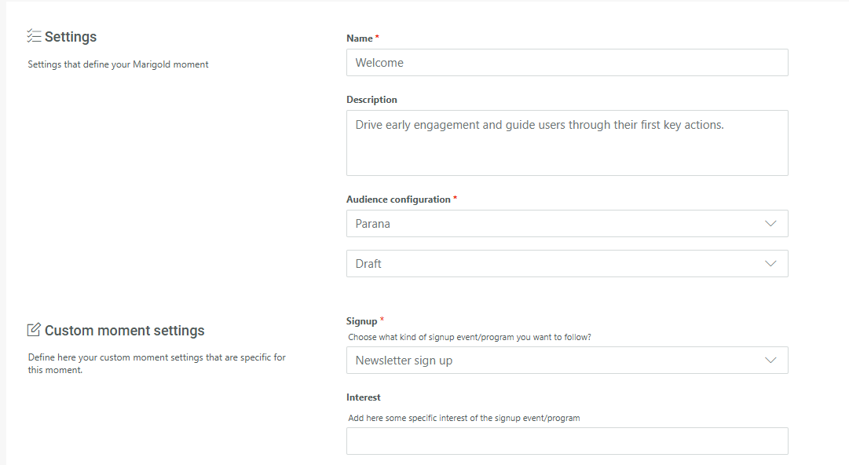Click the chevron arrow on Draft dropdown
The image size is (849, 465).
pos(770,264)
